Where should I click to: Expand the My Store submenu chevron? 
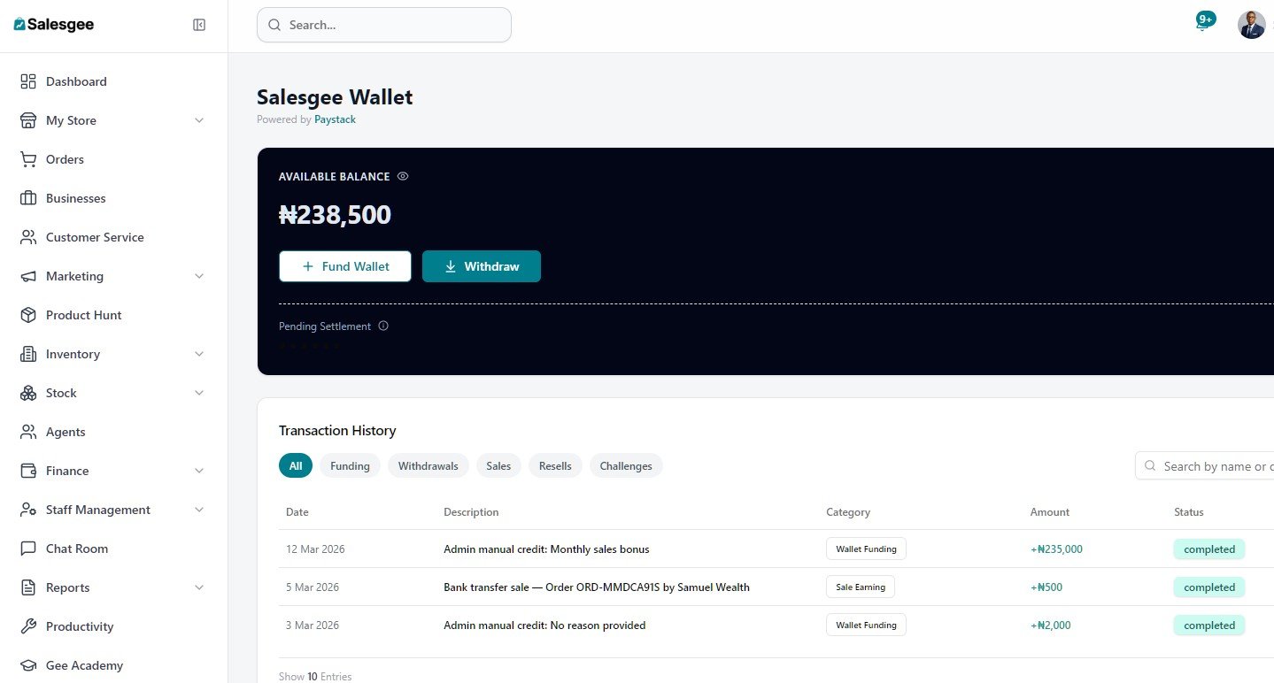coord(199,120)
